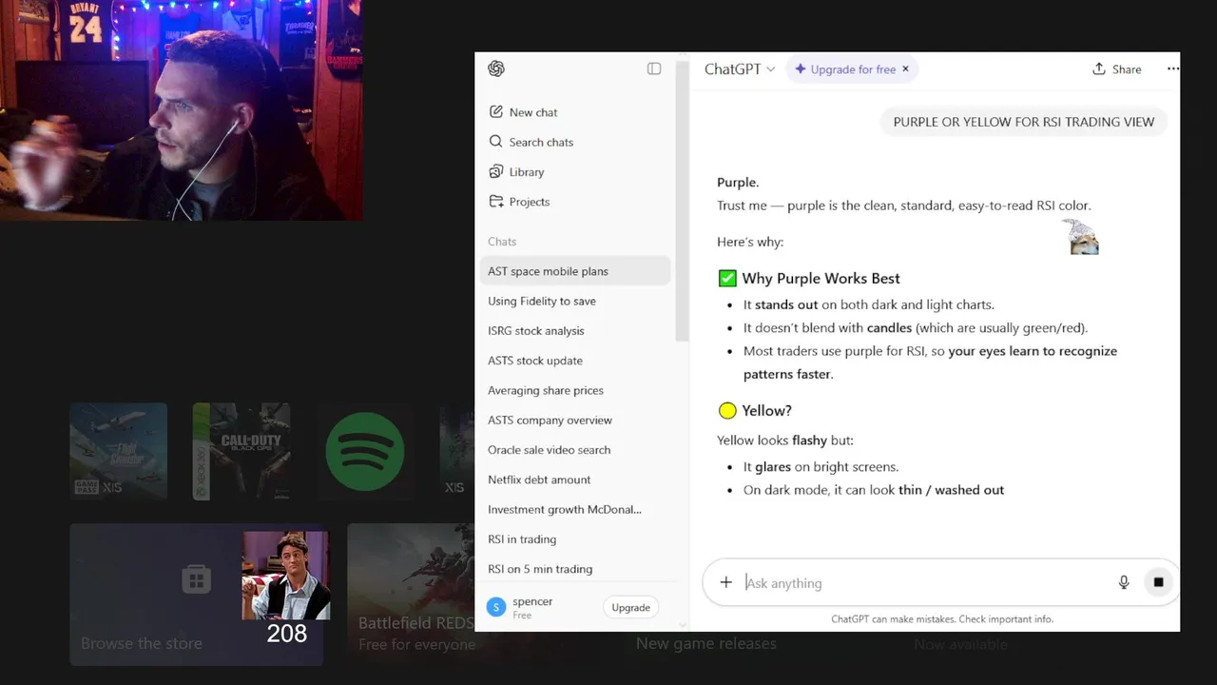Click the Yellow? heading
This screenshot has height=685, width=1217.
(766, 411)
